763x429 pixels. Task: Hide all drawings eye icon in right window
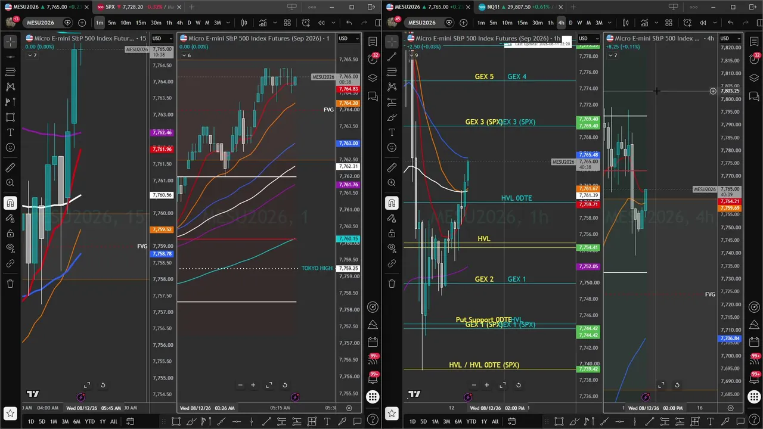point(392,248)
